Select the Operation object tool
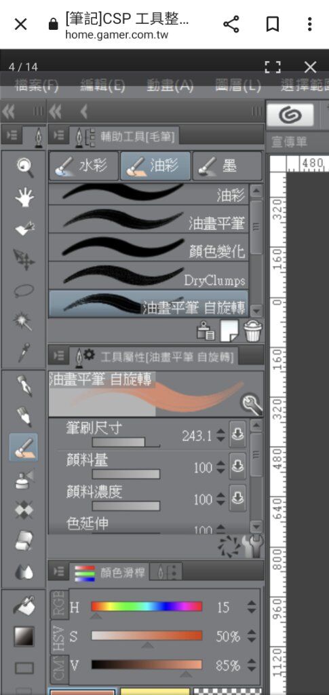The image size is (329, 695). 24,229
